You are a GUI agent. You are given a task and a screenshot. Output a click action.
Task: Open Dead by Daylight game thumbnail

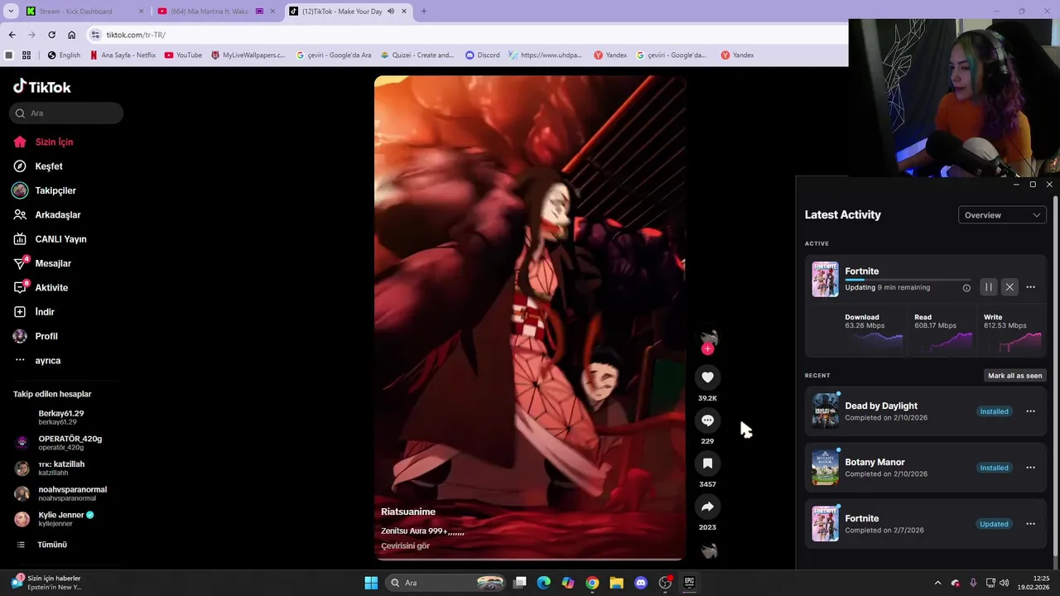tap(825, 411)
